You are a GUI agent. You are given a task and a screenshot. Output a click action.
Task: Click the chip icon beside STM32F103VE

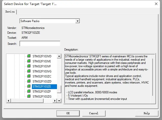(29, 61)
